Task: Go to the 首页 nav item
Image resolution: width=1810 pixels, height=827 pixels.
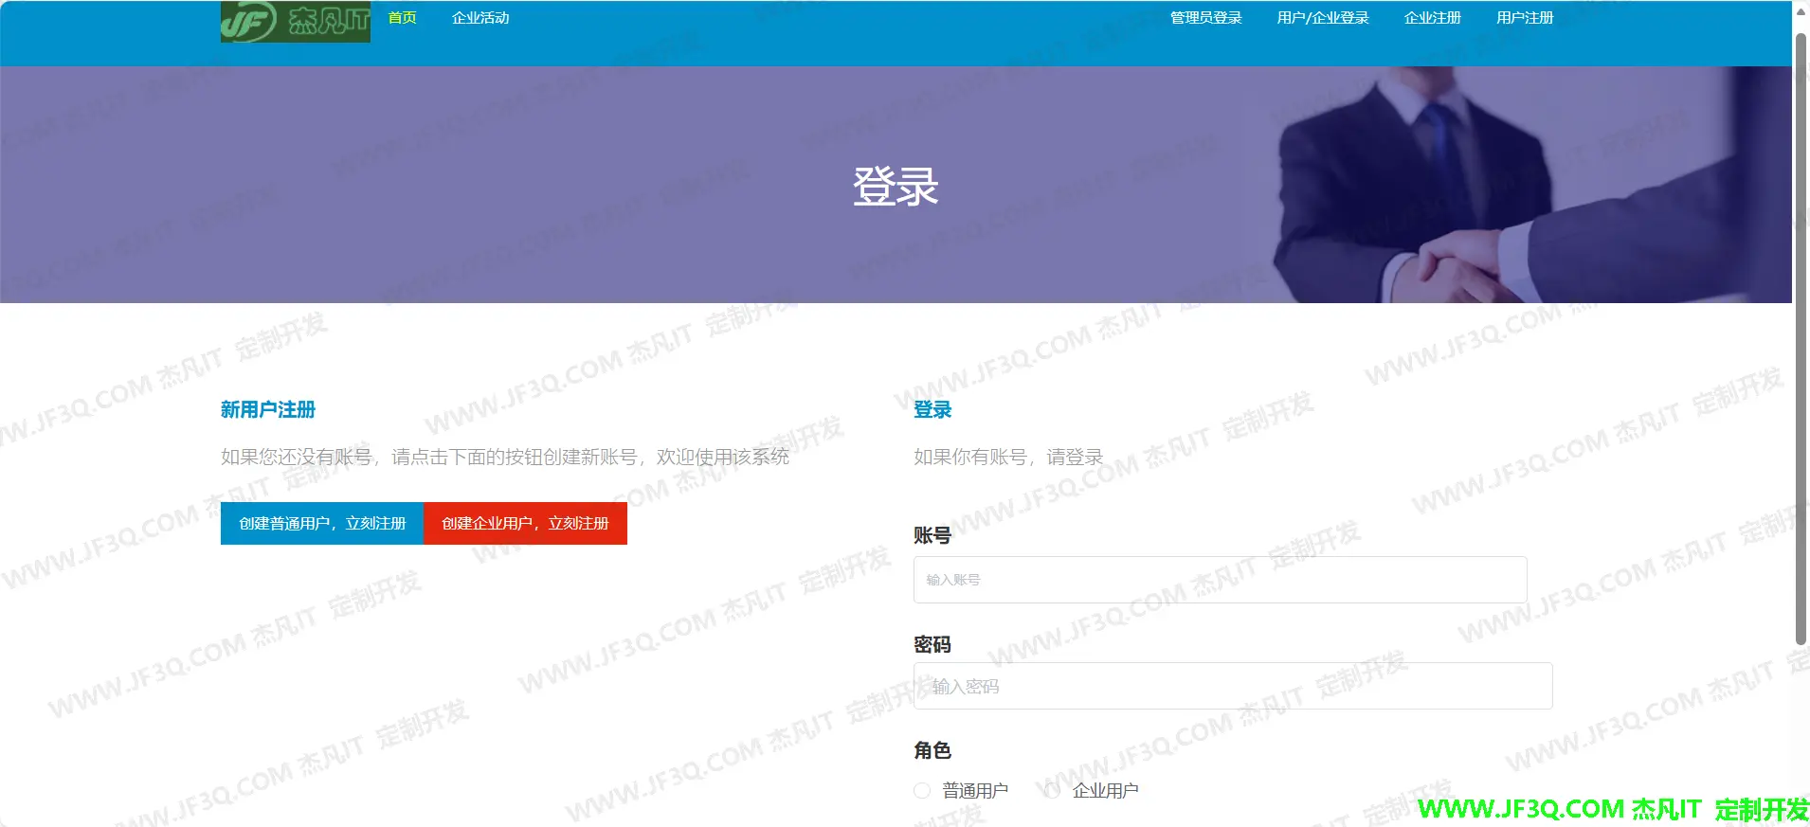Action: coord(402,18)
